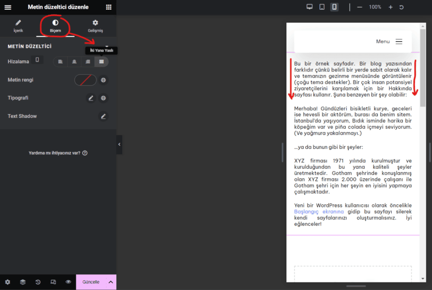Toggle preview with the eye icon
This screenshot has height=290, width=432.
pos(68,282)
